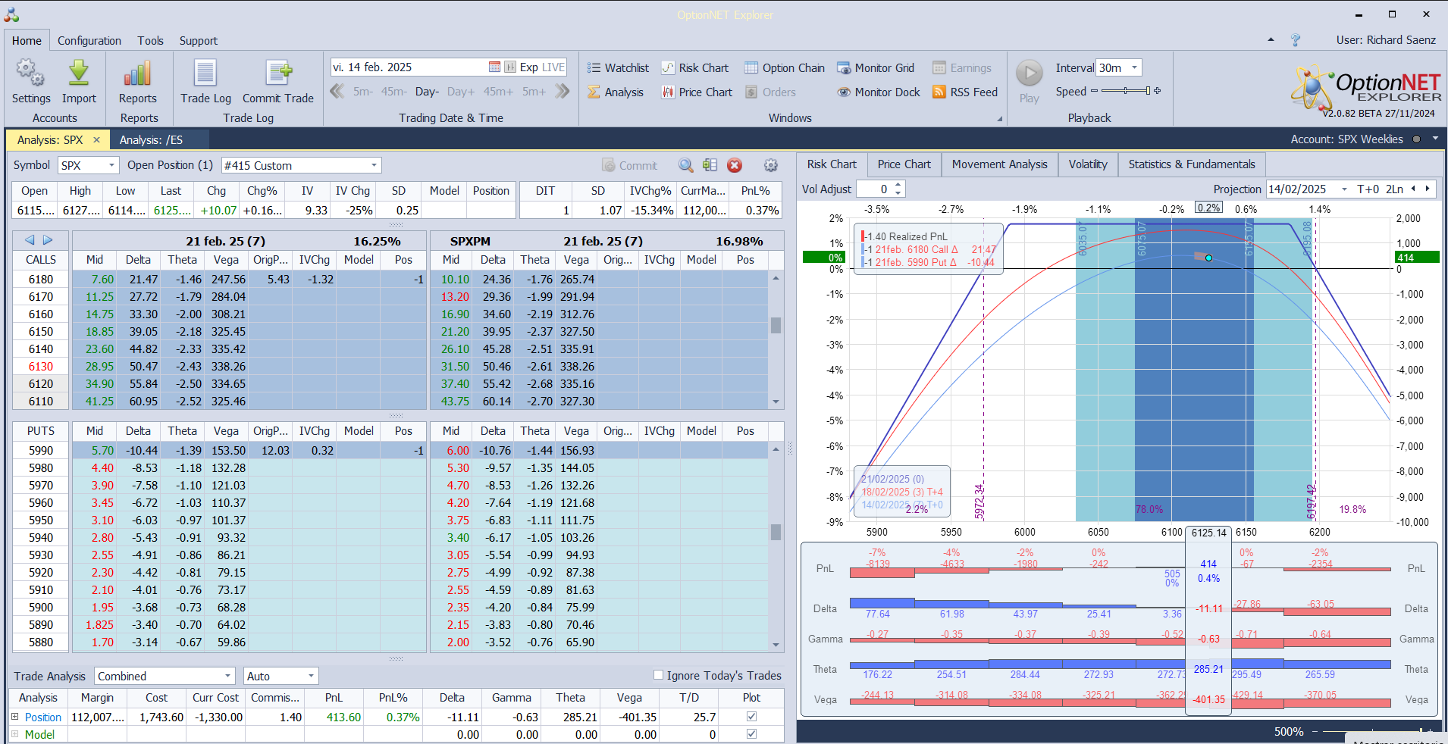
Task: Expand the Interval 30m dropdown
Action: (1134, 68)
